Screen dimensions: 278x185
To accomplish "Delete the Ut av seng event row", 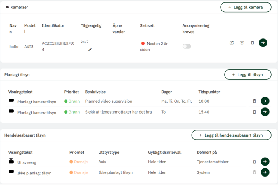I will (255, 162).
